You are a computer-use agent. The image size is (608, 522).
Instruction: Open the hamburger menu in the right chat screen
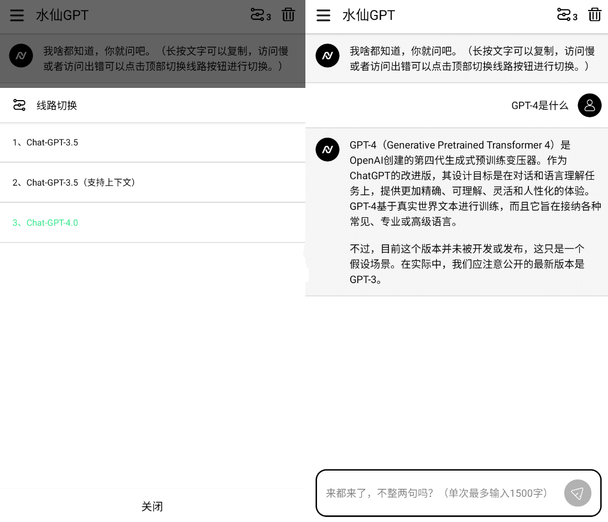click(x=323, y=15)
